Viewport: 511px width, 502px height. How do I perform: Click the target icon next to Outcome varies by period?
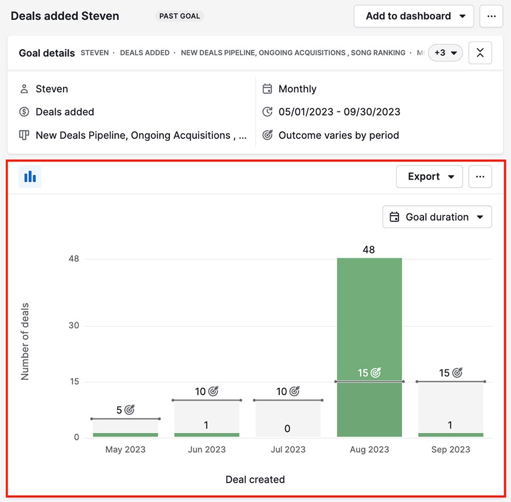click(x=267, y=135)
